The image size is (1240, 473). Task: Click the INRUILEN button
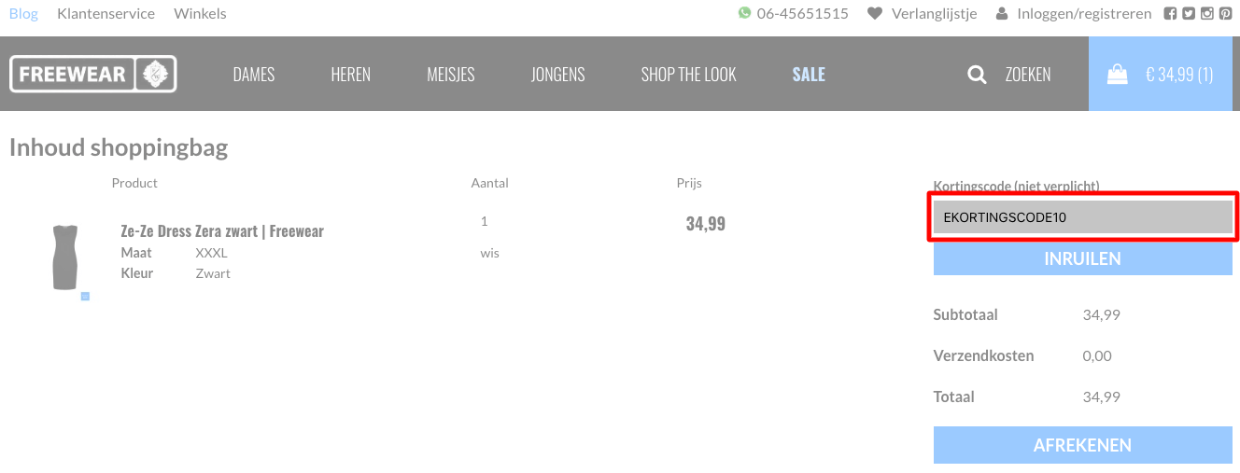click(x=1083, y=258)
